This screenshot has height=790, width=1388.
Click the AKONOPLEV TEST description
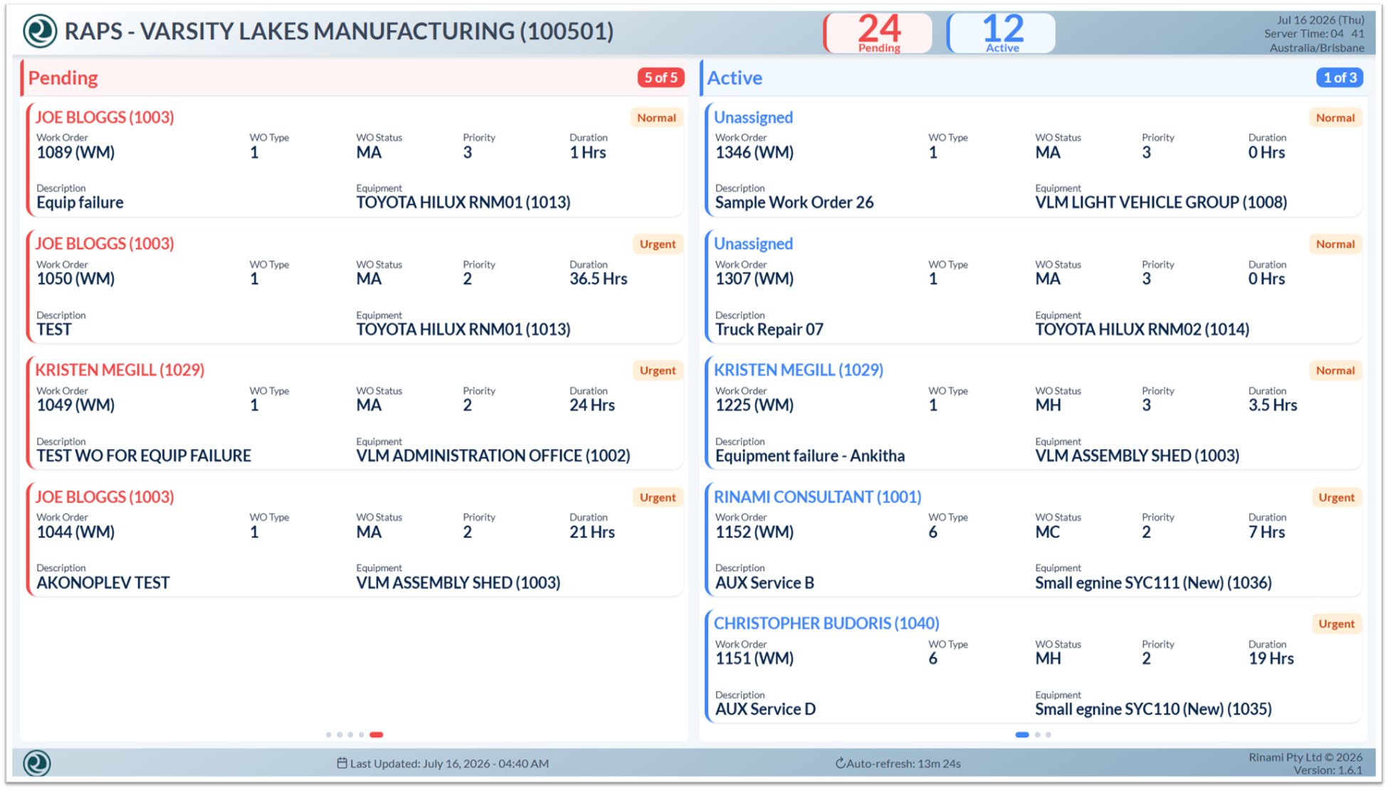pyautogui.click(x=103, y=583)
